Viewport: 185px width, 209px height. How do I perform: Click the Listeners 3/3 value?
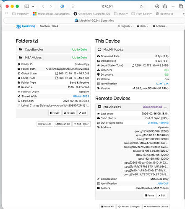[167, 70]
